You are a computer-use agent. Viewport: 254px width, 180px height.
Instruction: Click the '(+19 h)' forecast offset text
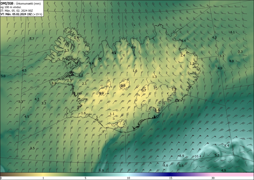point(37,14)
